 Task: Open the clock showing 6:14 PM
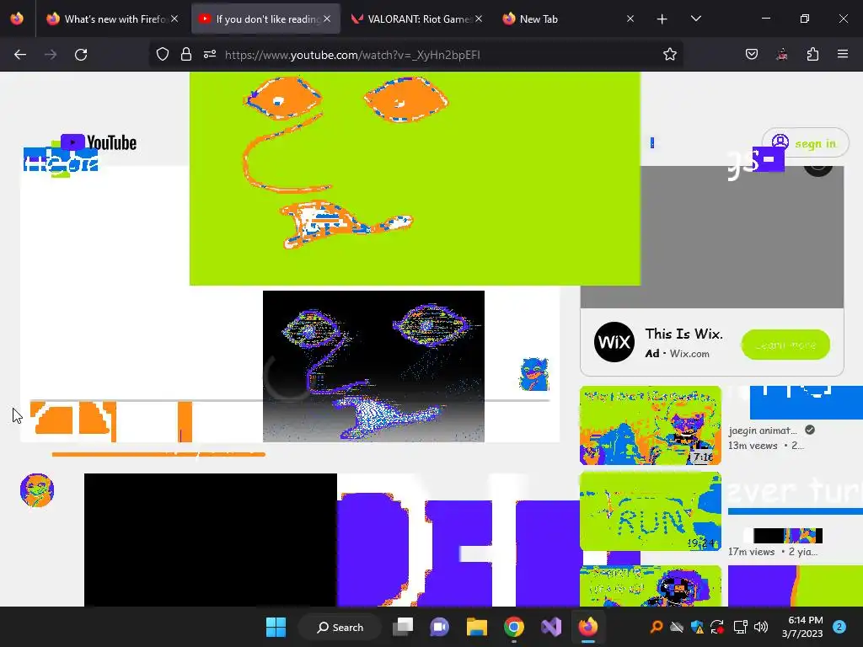coord(802,627)
